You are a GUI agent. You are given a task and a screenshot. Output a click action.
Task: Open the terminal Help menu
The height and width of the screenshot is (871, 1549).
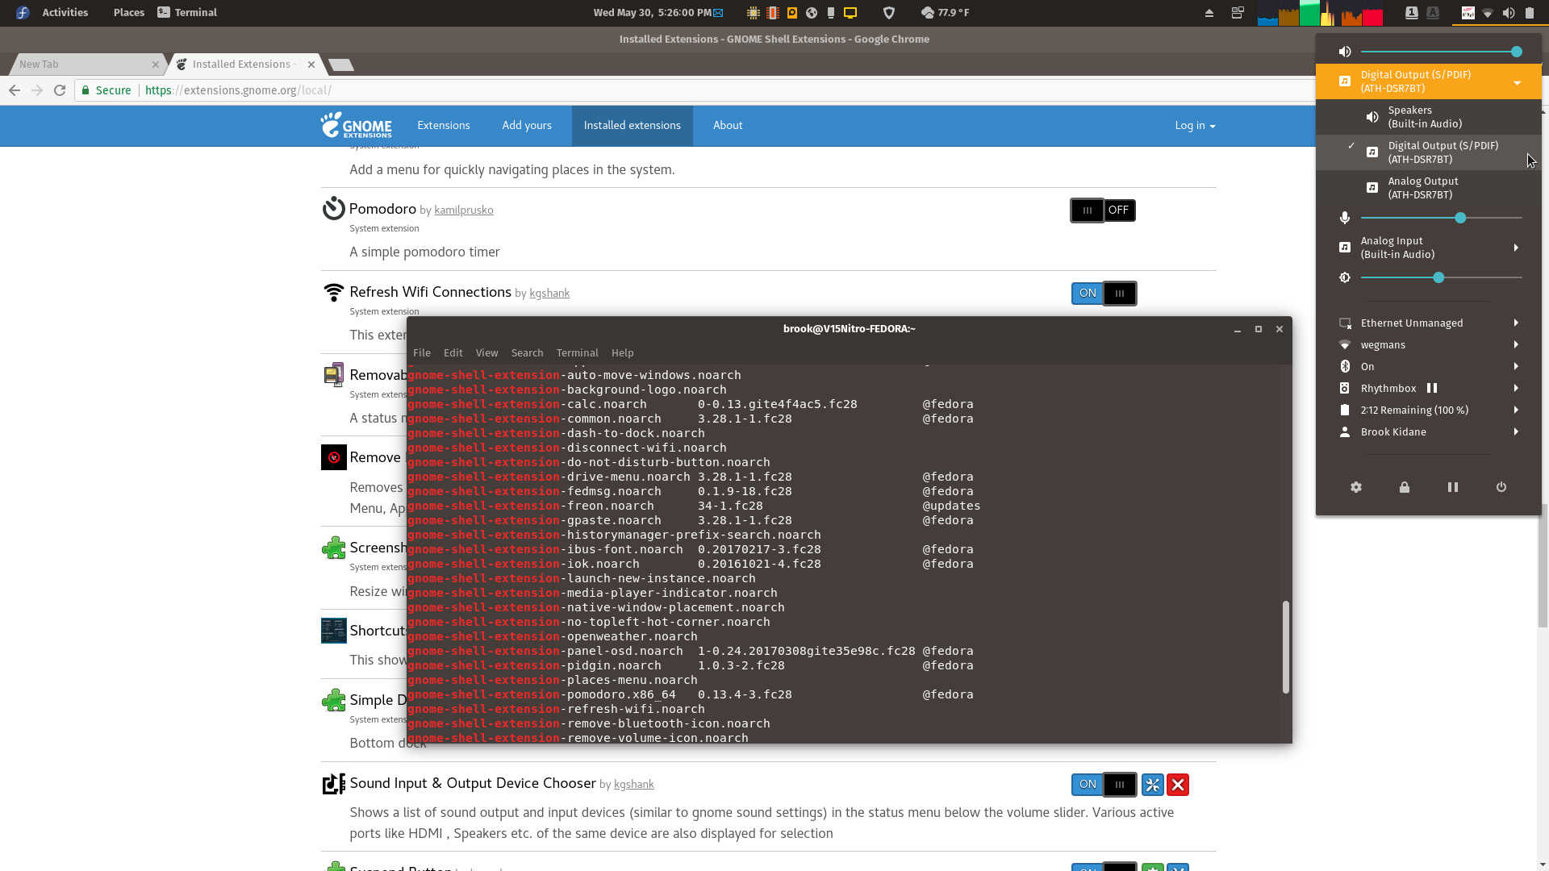622,352
